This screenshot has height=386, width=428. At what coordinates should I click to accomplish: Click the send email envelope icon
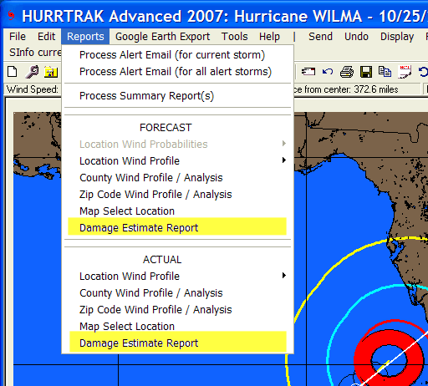[x=308, y=72]
